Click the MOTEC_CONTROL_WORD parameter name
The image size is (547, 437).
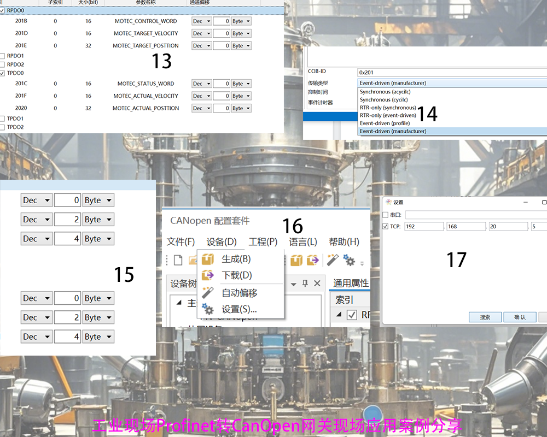146,21
